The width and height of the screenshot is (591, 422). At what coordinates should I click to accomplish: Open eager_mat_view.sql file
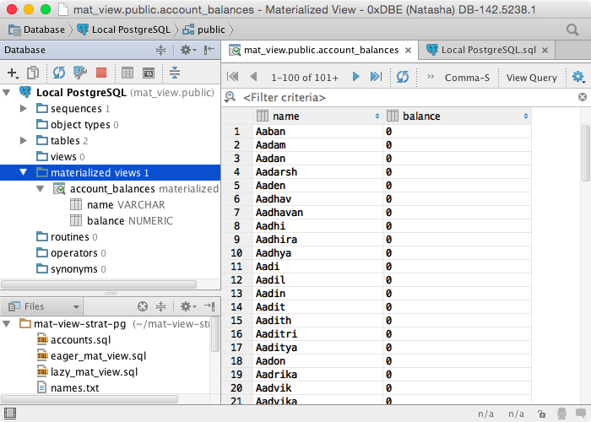(x=91, y=356)
